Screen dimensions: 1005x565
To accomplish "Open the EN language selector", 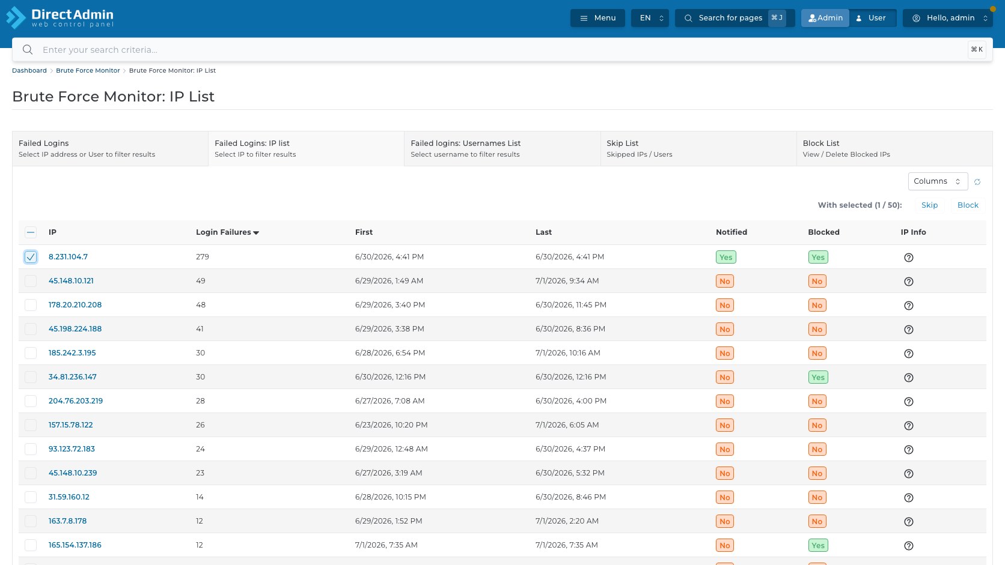I will (650, 18).
